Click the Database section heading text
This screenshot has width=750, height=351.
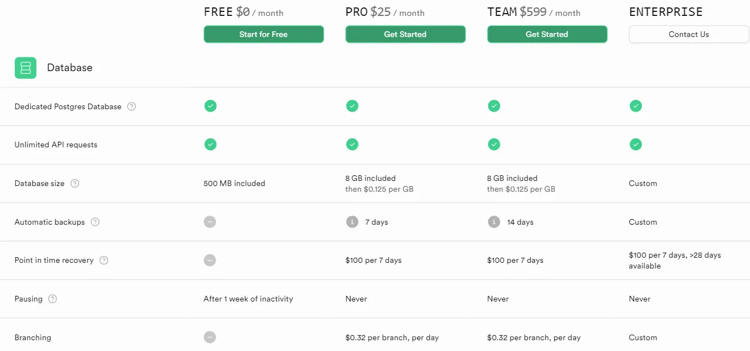click(x=69, y=68)
